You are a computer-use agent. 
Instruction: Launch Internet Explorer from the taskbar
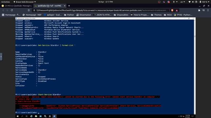[31, 116]
